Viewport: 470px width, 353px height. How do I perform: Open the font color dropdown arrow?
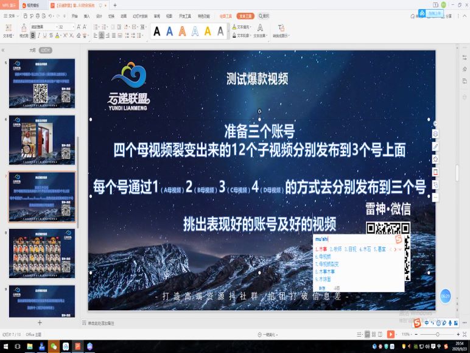[x=61, y=36]
